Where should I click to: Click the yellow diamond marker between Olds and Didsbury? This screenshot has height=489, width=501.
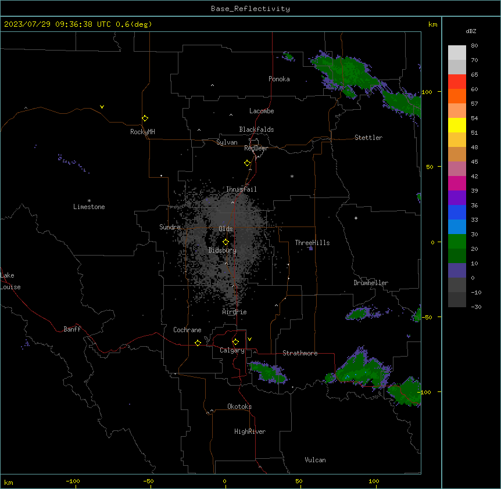point(226,242)
